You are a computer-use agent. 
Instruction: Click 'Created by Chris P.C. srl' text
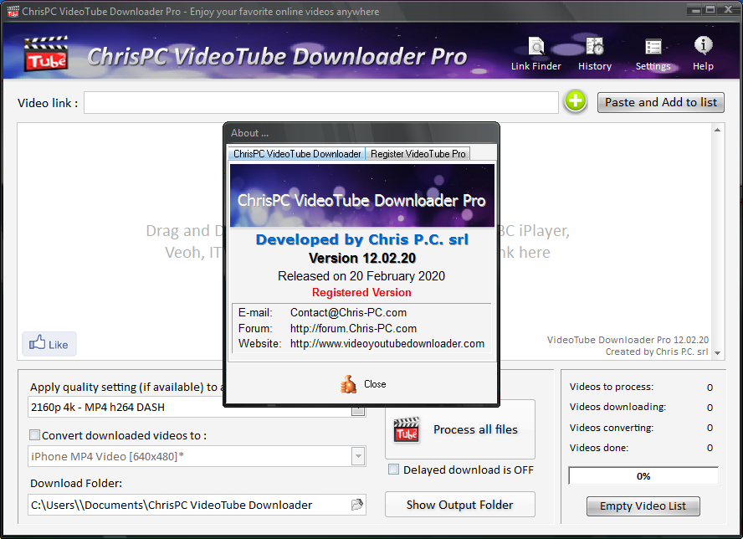[656, 352]
